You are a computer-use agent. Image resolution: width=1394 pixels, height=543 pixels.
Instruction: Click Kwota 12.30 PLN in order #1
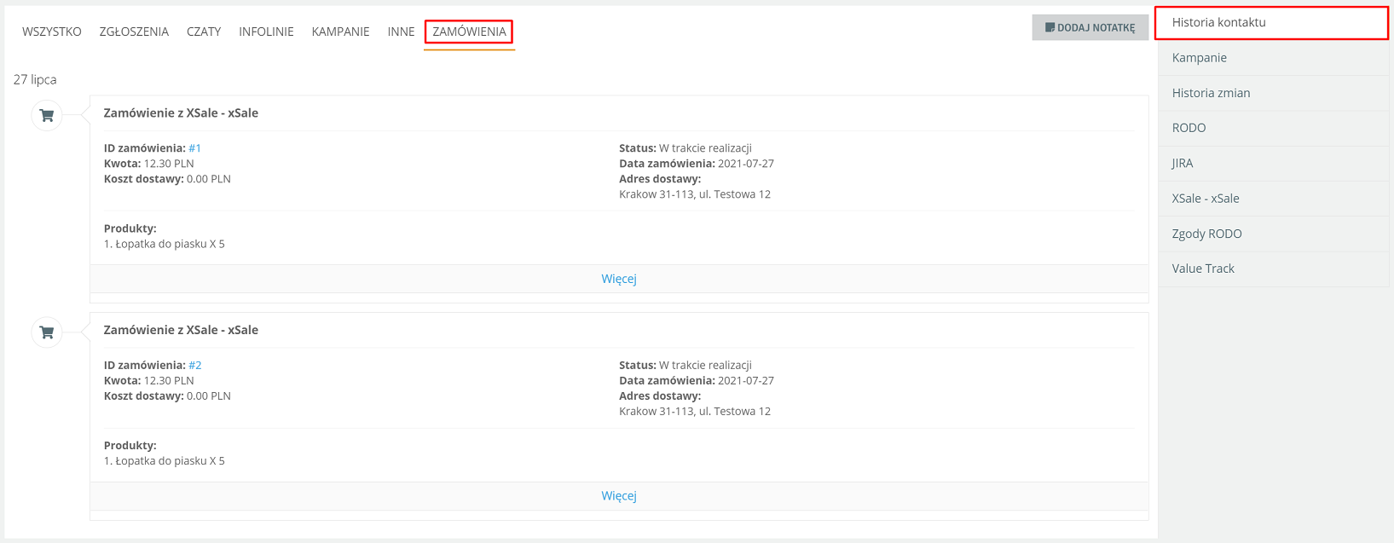[x=149, y=164]
